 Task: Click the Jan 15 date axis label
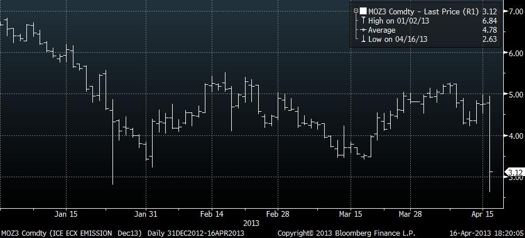coord(66,214)
